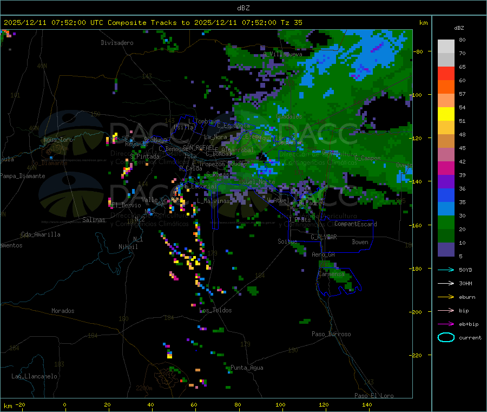Click the dBZ heading above the color scale
The image size is (487, 412).
point(459,28)
